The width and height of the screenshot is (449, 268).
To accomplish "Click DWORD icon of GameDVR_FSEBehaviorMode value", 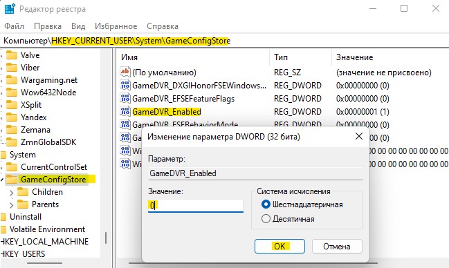I will 125,124.
